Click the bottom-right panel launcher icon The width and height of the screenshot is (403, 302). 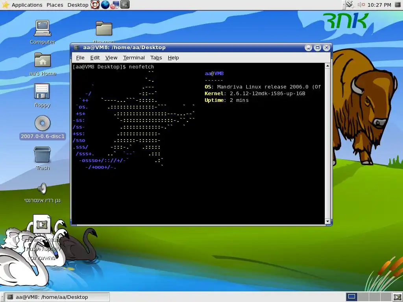click(397, 297)
